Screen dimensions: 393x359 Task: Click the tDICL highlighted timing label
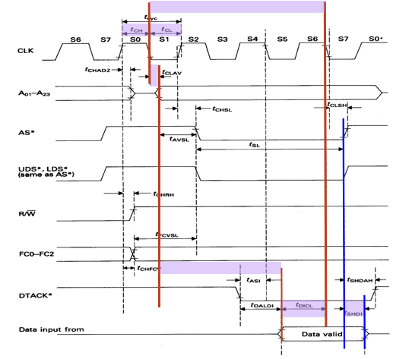click(304, 305)
